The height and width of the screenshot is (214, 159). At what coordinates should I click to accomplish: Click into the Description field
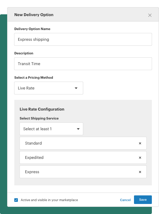click(x=83, y=64)
